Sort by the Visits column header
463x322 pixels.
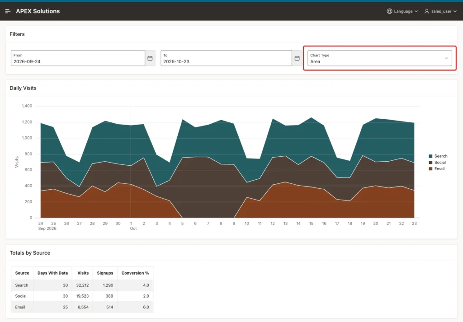click(83, 273)
